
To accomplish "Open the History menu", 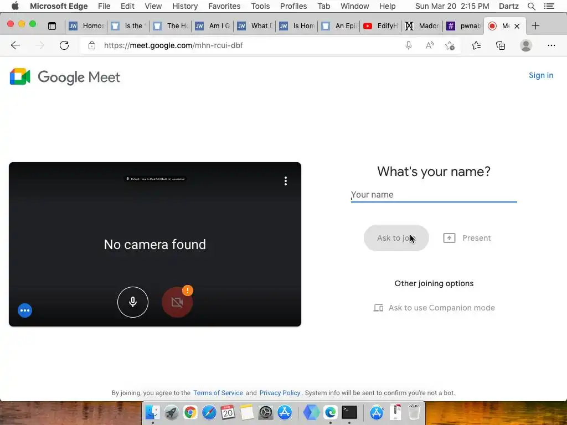I will pyautogui.click(x=185, y=6).
